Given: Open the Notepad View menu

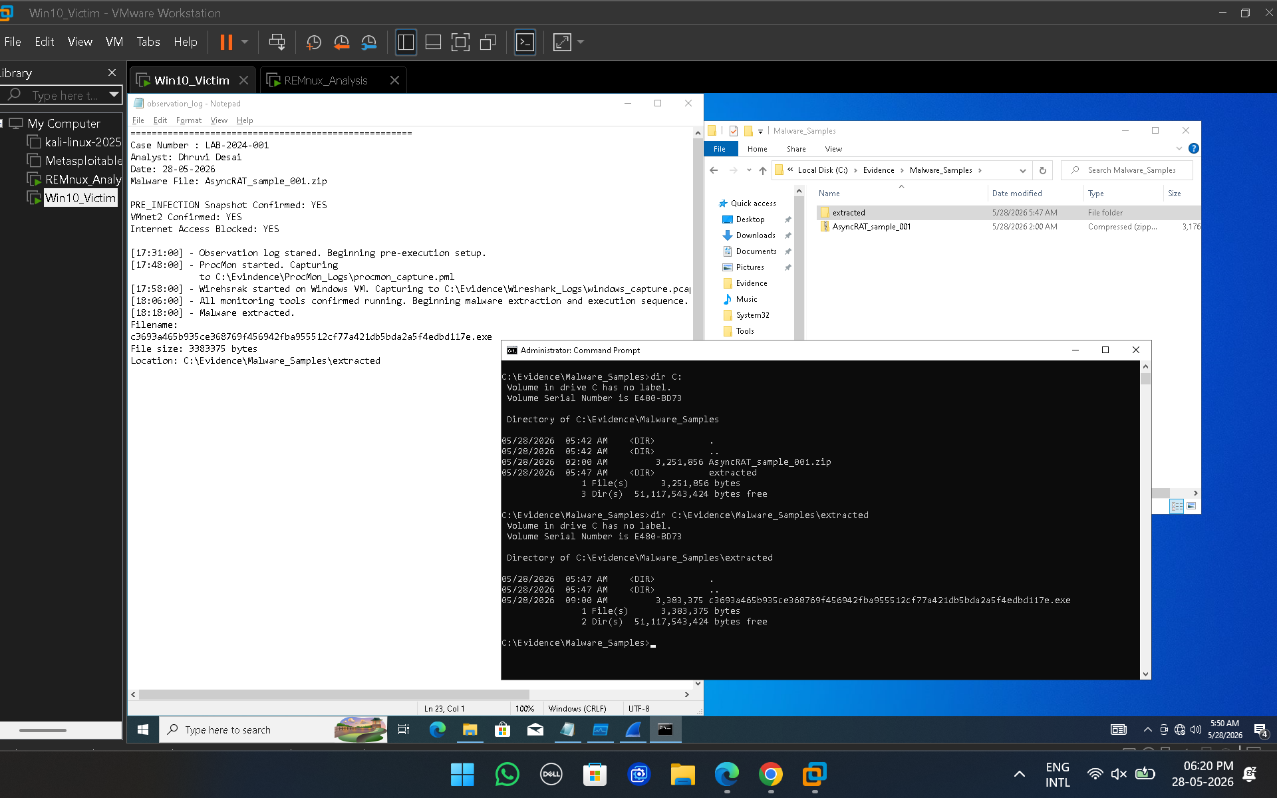Looking at the screenshot, I should pos(219,120).
